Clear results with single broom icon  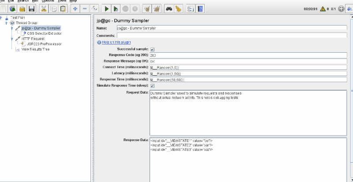(x=147, y=9)
